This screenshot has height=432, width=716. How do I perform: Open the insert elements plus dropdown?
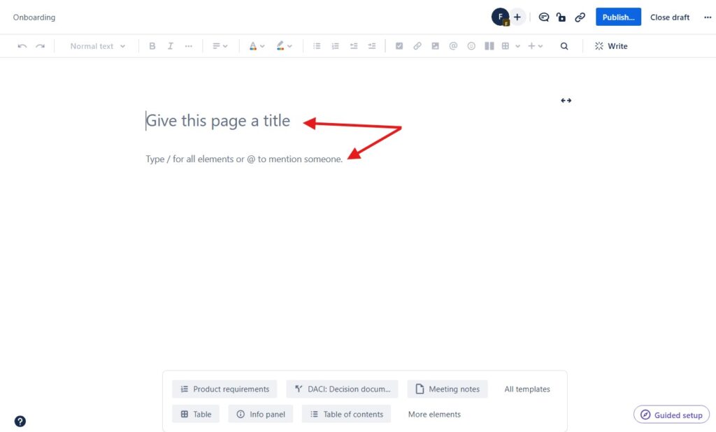(x=534, y=45)
